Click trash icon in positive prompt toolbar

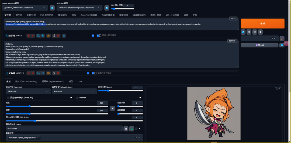point(58,35)
